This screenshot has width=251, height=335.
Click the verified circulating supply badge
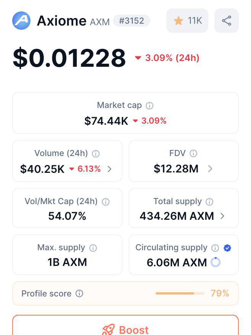(227, 248)
